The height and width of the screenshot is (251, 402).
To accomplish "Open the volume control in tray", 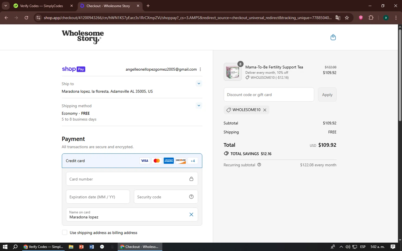I will click(x=348, y=247).
